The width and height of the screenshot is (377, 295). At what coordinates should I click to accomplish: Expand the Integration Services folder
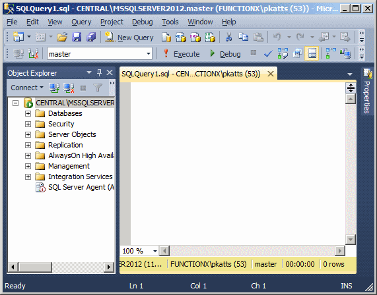[x=28, y=176]
